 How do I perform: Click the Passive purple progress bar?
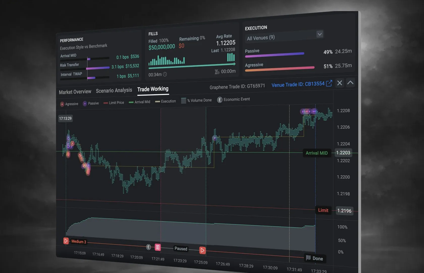(275, 55)
